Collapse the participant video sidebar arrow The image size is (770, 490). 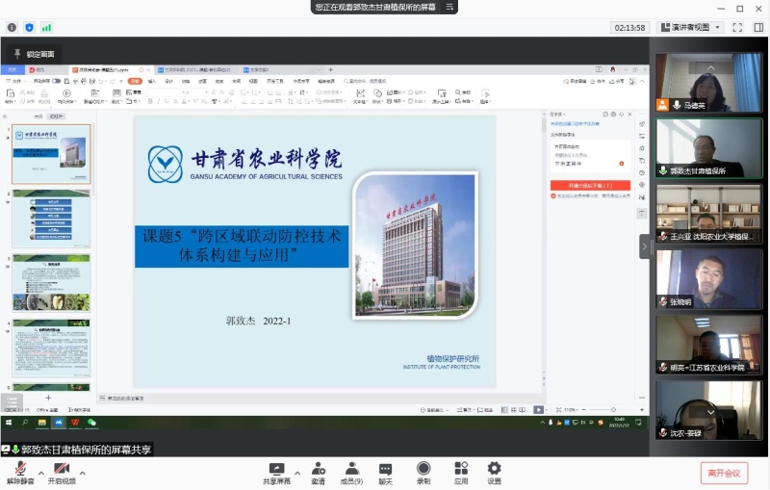tap(645, 246)
